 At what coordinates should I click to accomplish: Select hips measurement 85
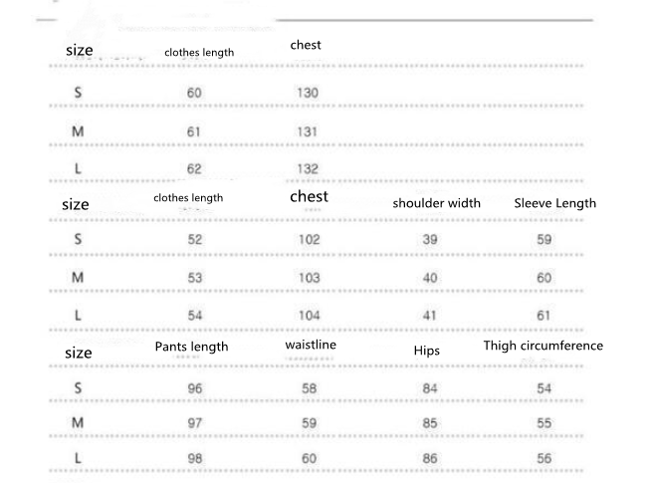[430, 423]
